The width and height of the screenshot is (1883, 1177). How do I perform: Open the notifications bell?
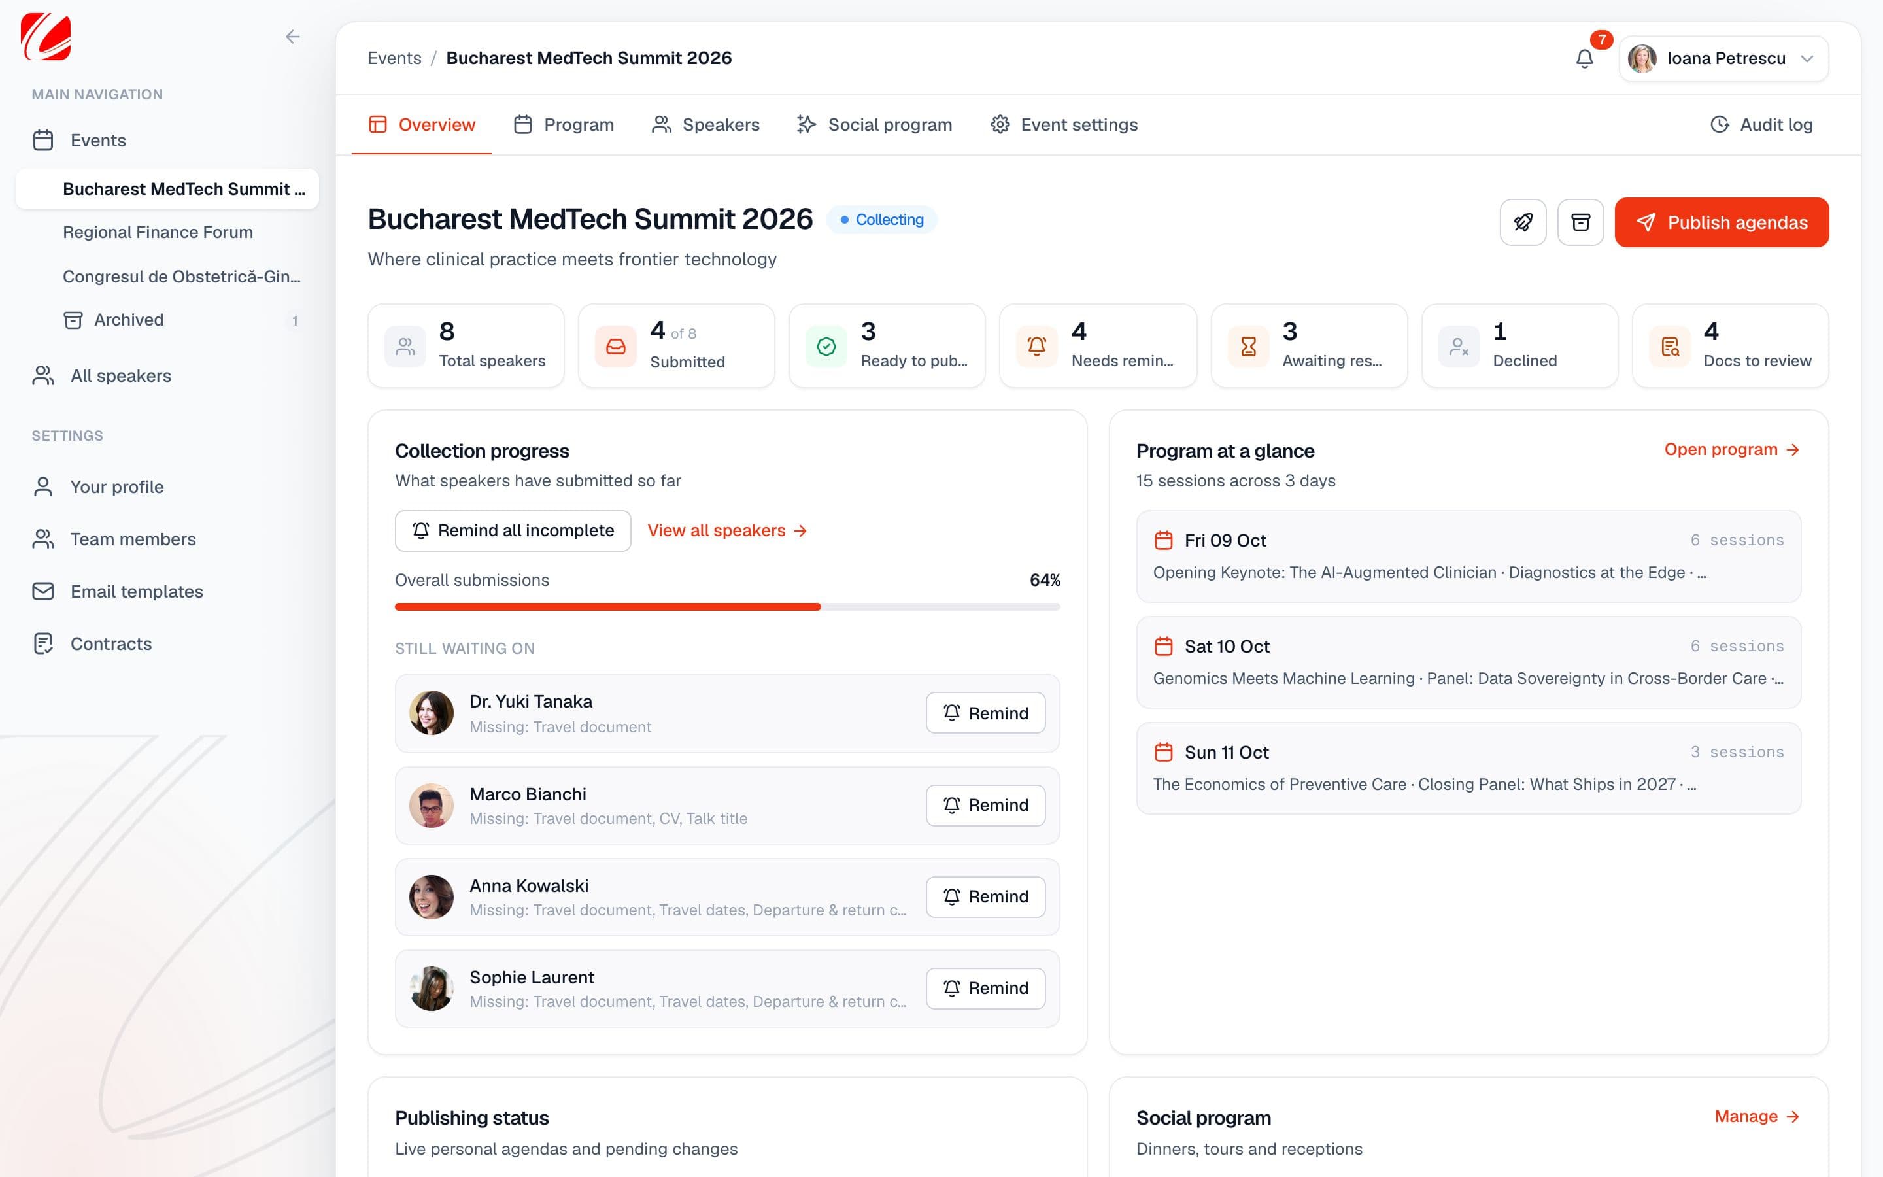click(x=1585, y=58)
